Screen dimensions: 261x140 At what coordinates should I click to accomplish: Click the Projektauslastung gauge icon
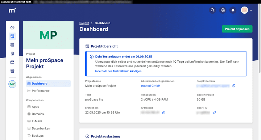click(x=87, y=136)
